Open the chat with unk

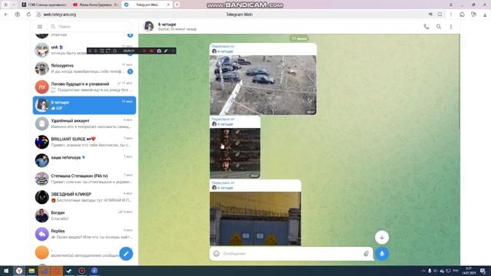(x=84, y=50)
